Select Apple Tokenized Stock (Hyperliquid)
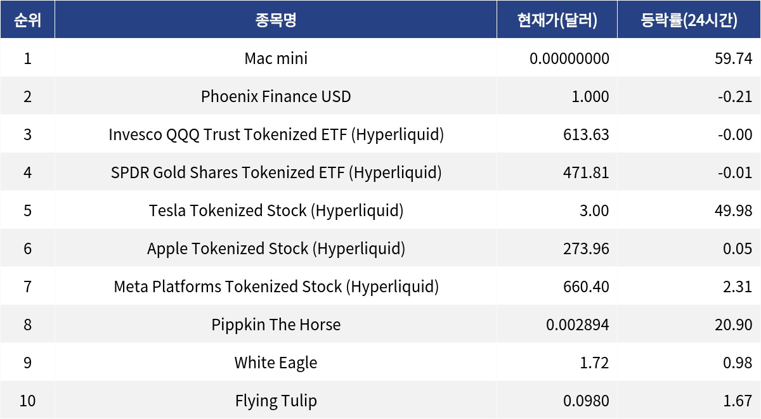Viewport: 761px width, 419px height. tap(276, 248)
